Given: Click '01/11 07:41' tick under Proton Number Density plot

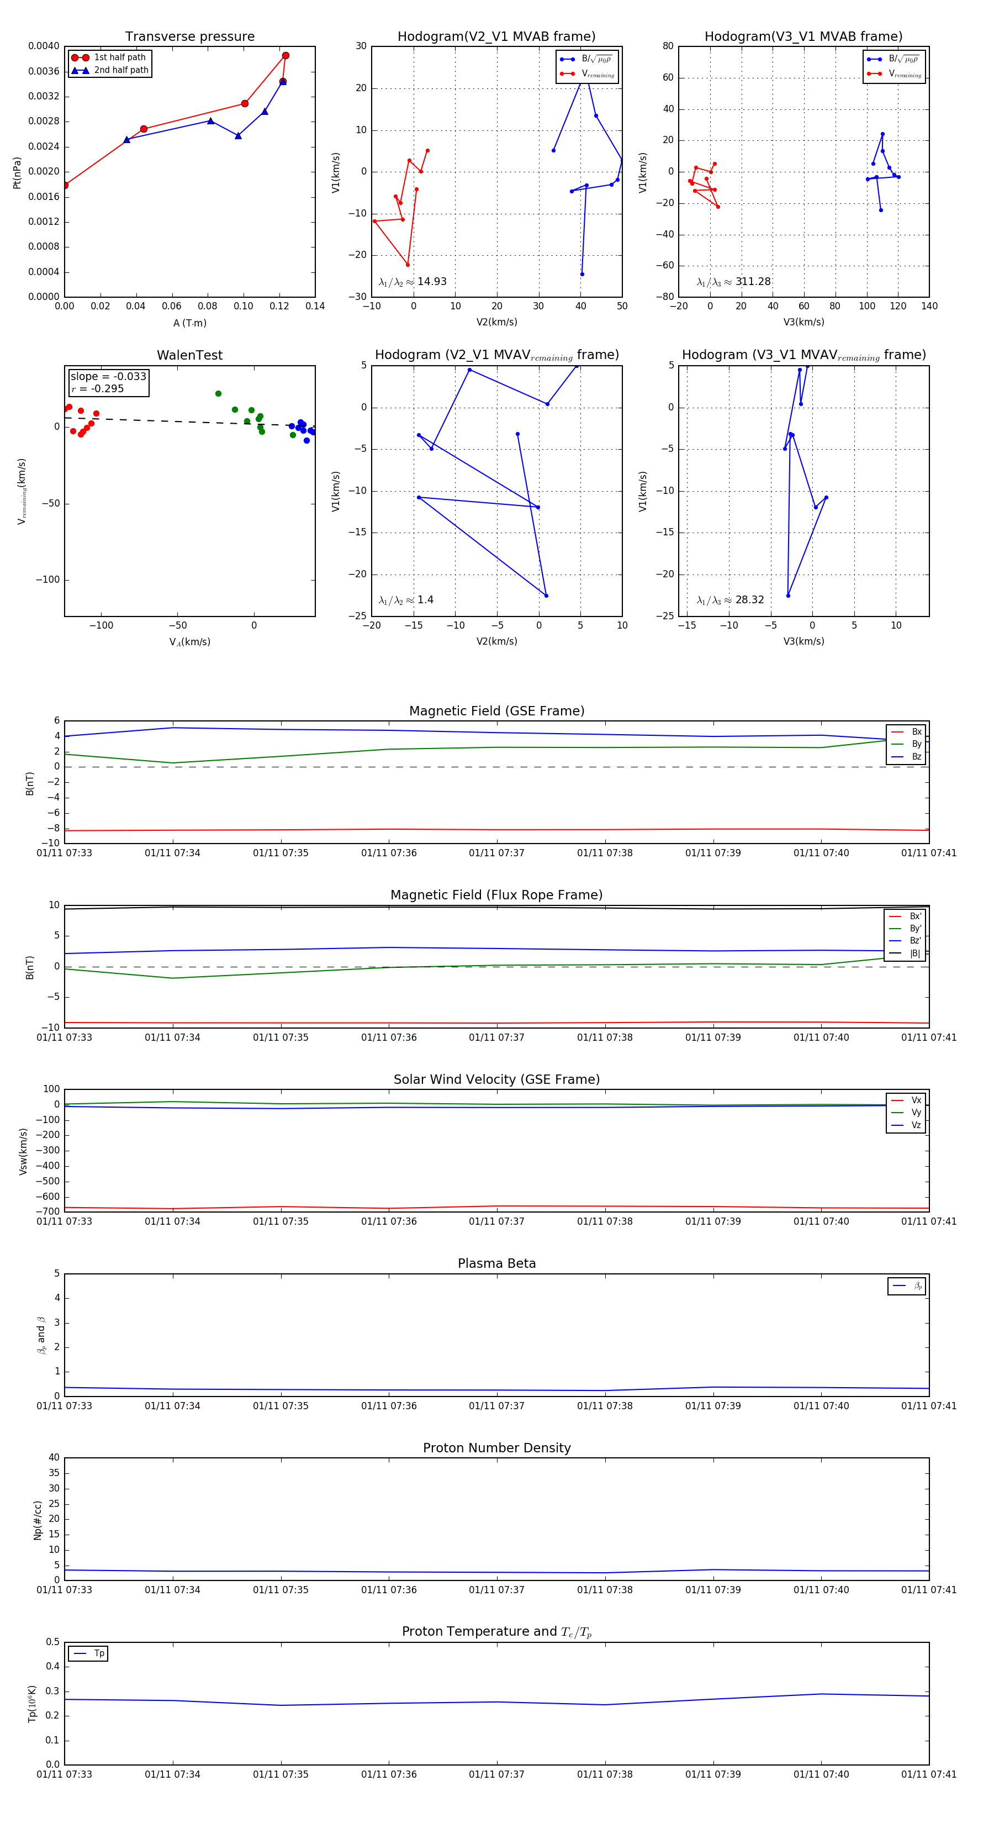Looking at the screenshot, I should [x=929, y=1589].
